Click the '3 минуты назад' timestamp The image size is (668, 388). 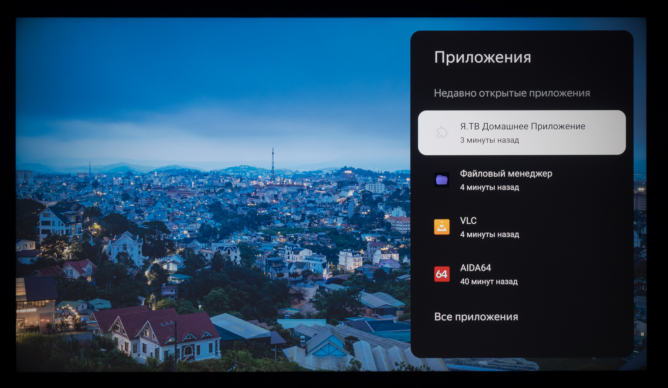(489, 140)
